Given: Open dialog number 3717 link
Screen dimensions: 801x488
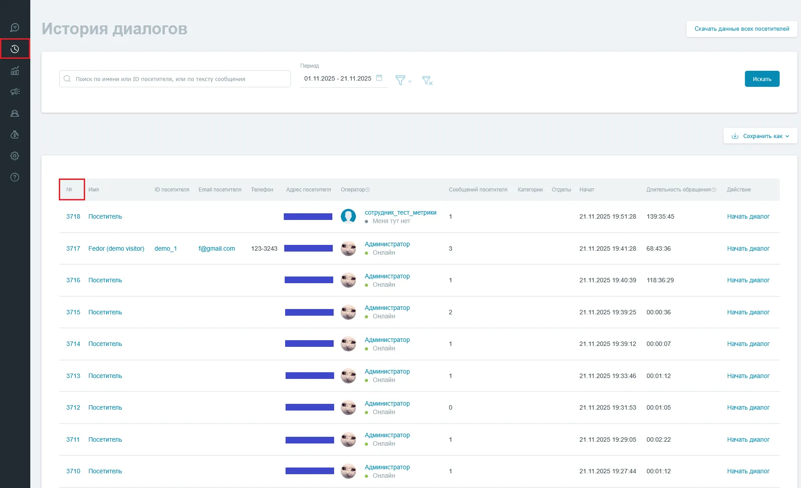Looking at the screenshot, I should click(x=73, y=248).
